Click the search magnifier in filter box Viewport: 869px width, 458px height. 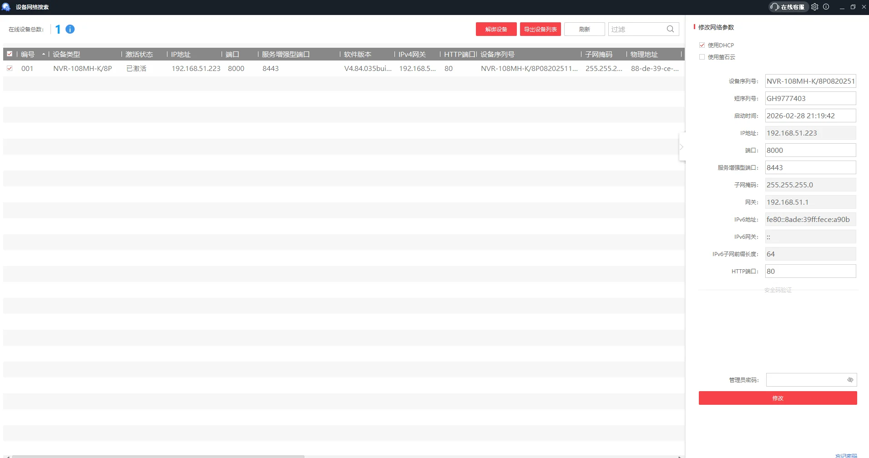coord(670,29)
